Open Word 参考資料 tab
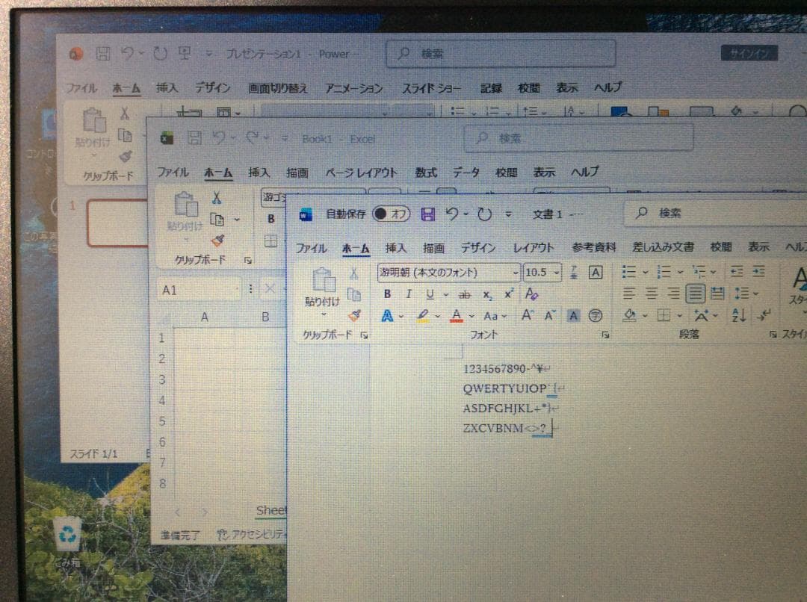 pyautogui.click(x=594, y=247)
